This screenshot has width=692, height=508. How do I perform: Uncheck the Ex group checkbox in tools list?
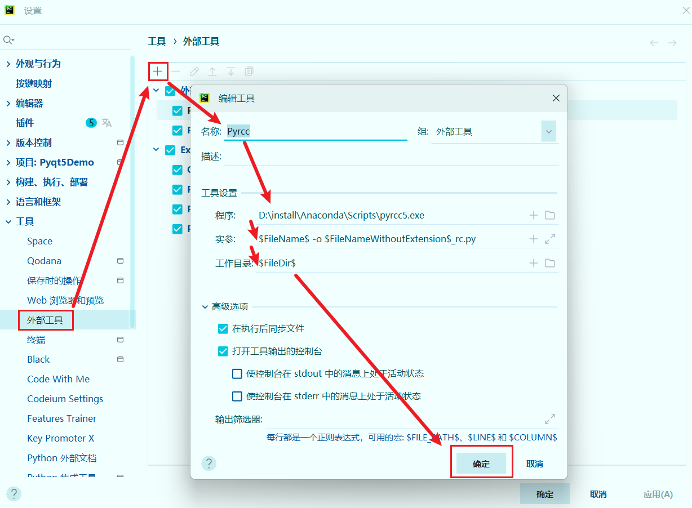point(170,150)
